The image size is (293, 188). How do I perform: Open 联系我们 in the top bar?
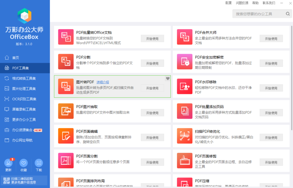pos(269,3)
